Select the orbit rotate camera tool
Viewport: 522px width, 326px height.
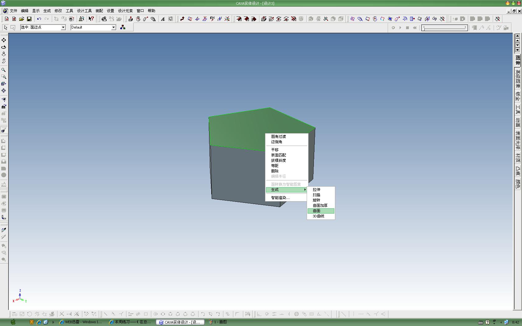tap(4, 47)
